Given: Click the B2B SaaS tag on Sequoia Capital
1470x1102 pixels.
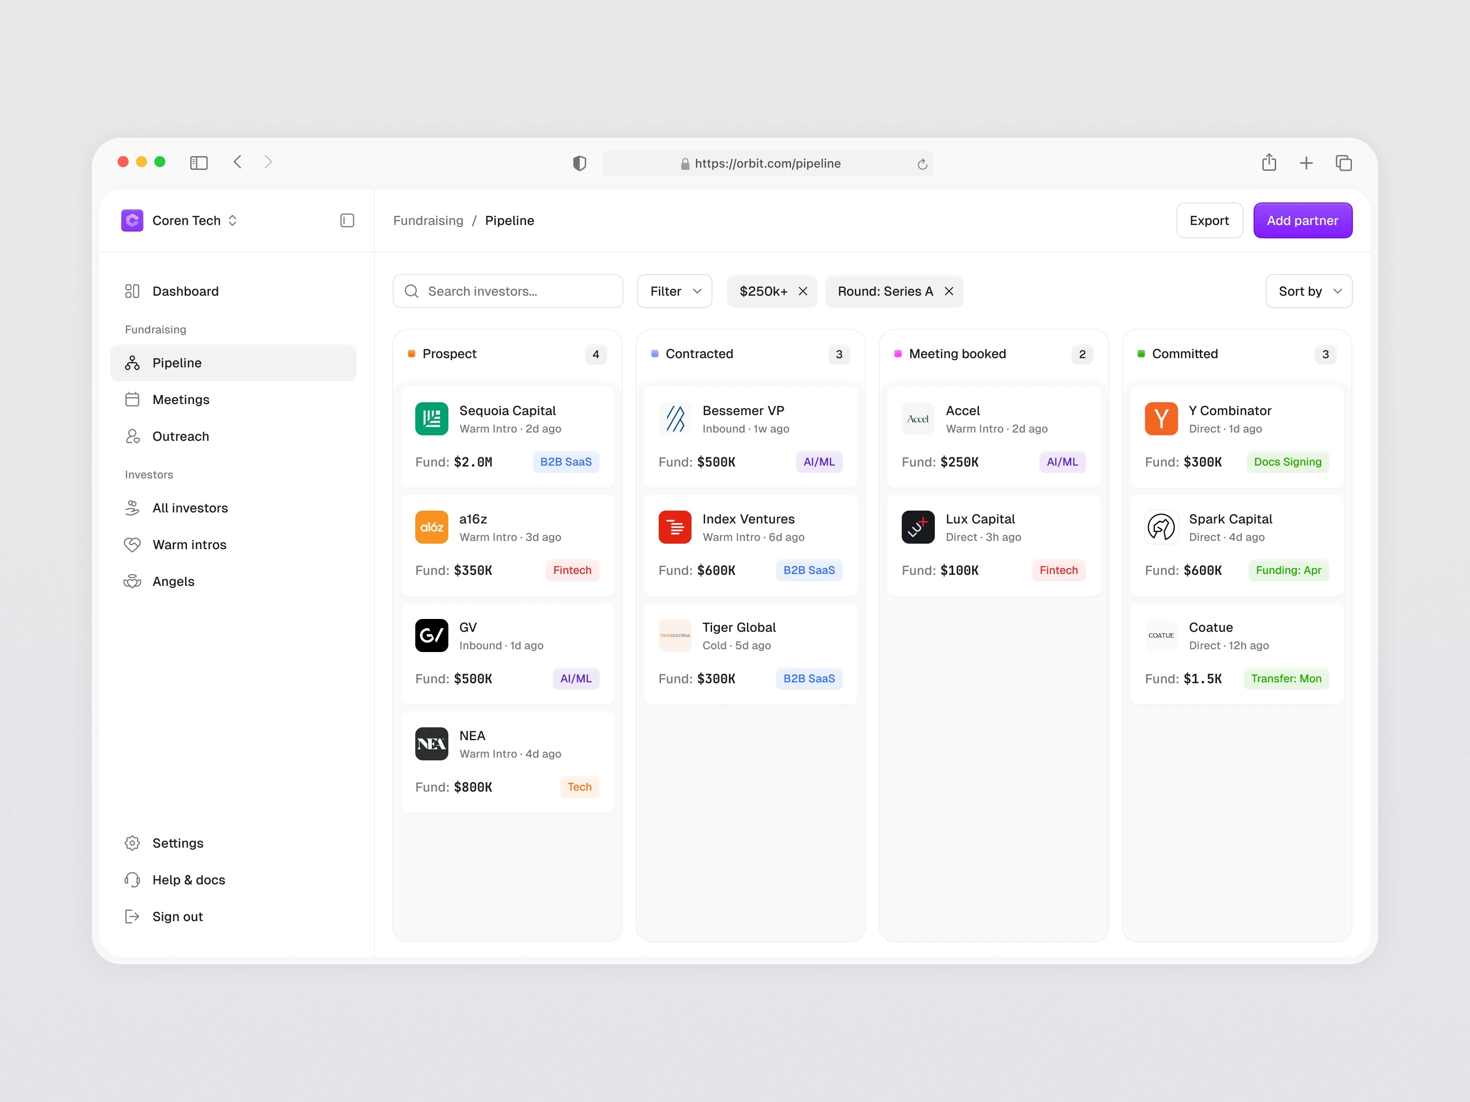Looking at the screenshot, I should [x=566, y=462].
